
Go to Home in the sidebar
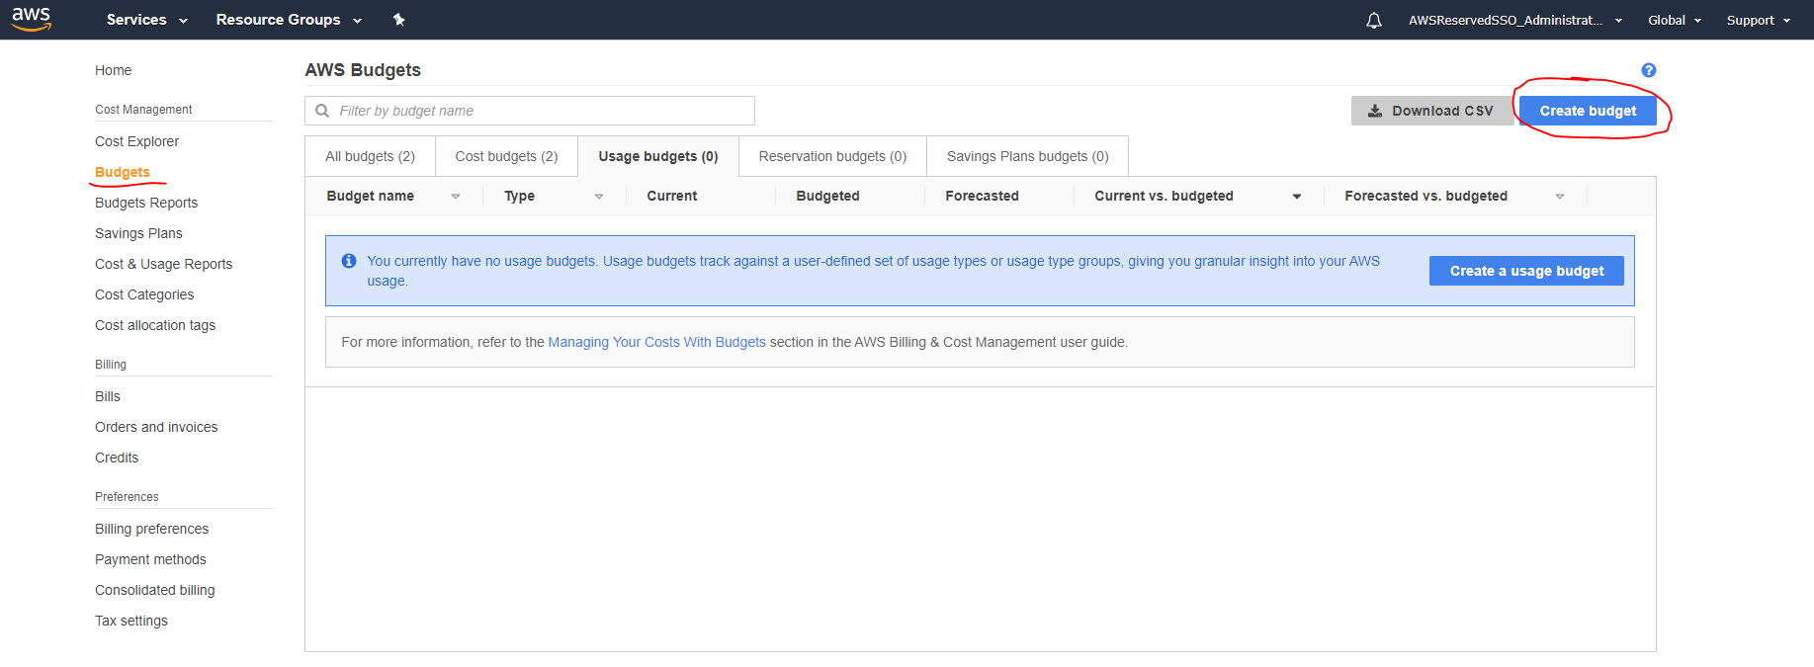[x=113, y=70]
